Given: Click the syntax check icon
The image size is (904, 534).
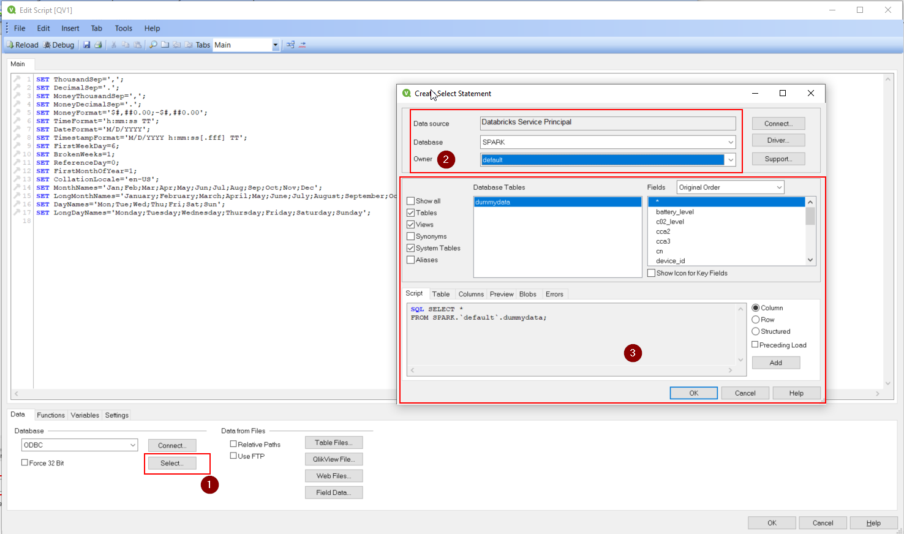Looking at the screenshot, I should (x=303, y=45).
